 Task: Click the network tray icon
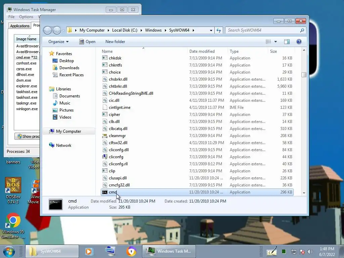click(294, 252)
